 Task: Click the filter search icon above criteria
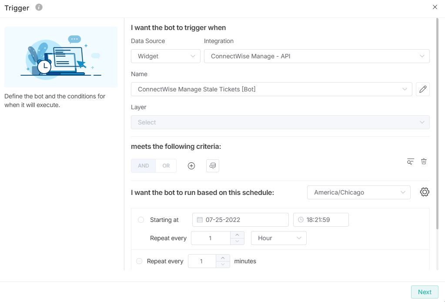click(410, 161)
